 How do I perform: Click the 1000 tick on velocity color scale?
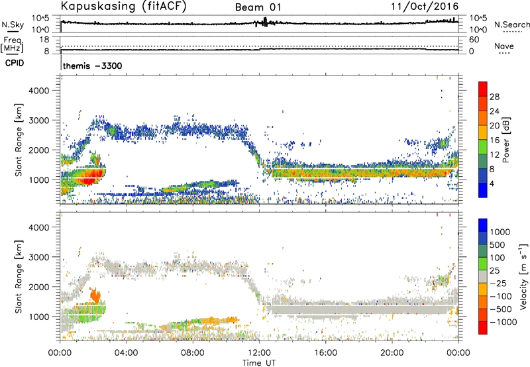point(500,232)
